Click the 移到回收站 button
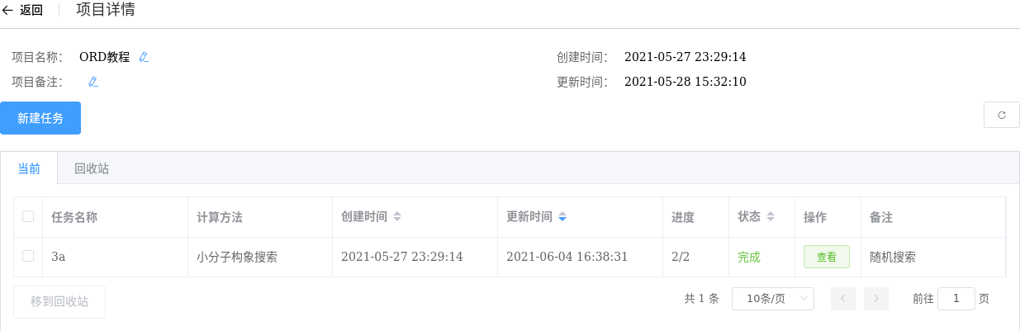The height and width of the screenshot is (331, 1020). coord(59,301)
